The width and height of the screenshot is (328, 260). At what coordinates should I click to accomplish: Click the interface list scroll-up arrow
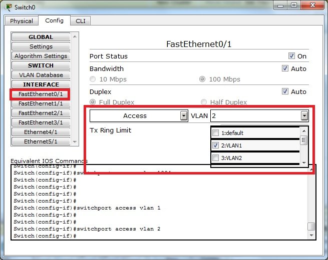[x=75, y=37]
